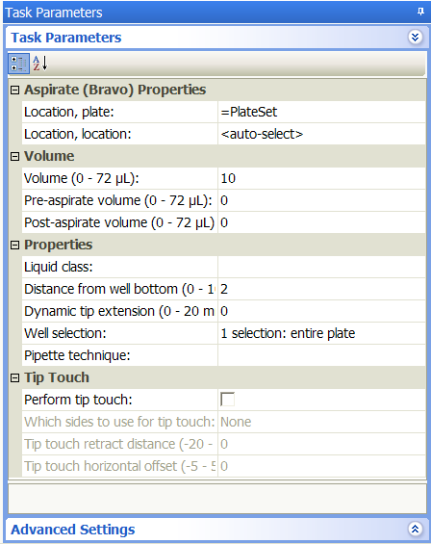
Task: Collapse Aspirate (Bravo) Properties group
Action: point(14,91)
